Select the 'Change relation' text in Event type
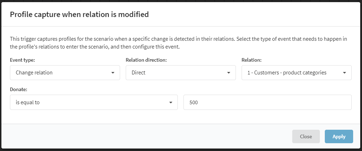Viewport: 362px width, 151px height. [34, 73]
